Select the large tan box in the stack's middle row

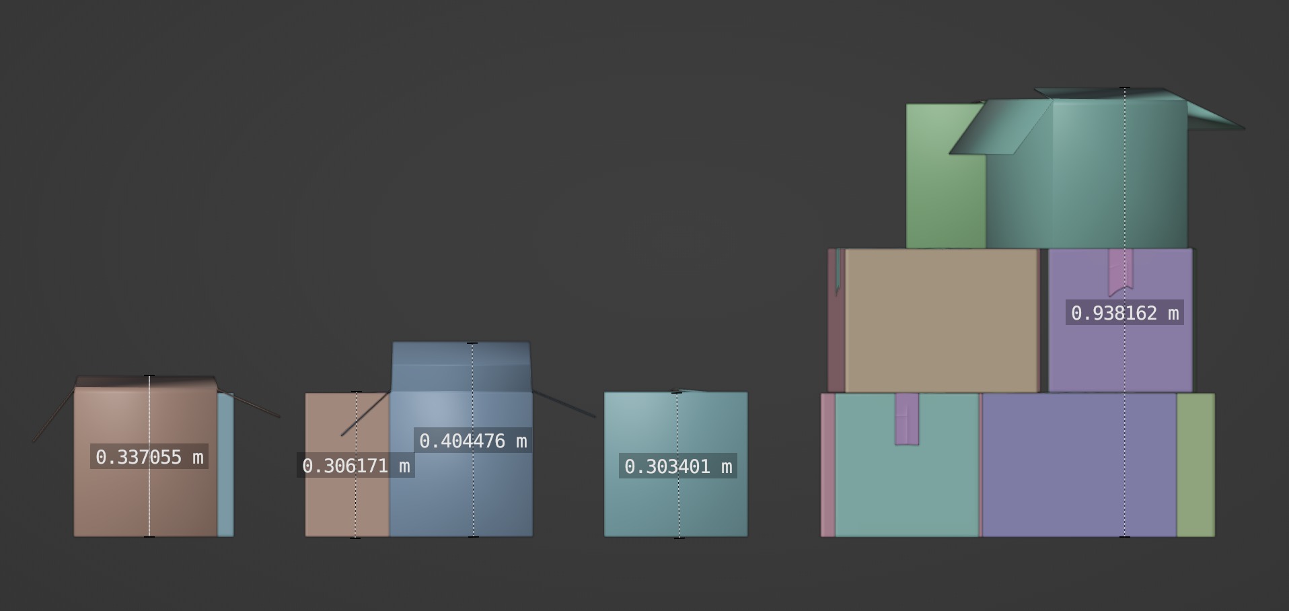[x=942, y=321]
